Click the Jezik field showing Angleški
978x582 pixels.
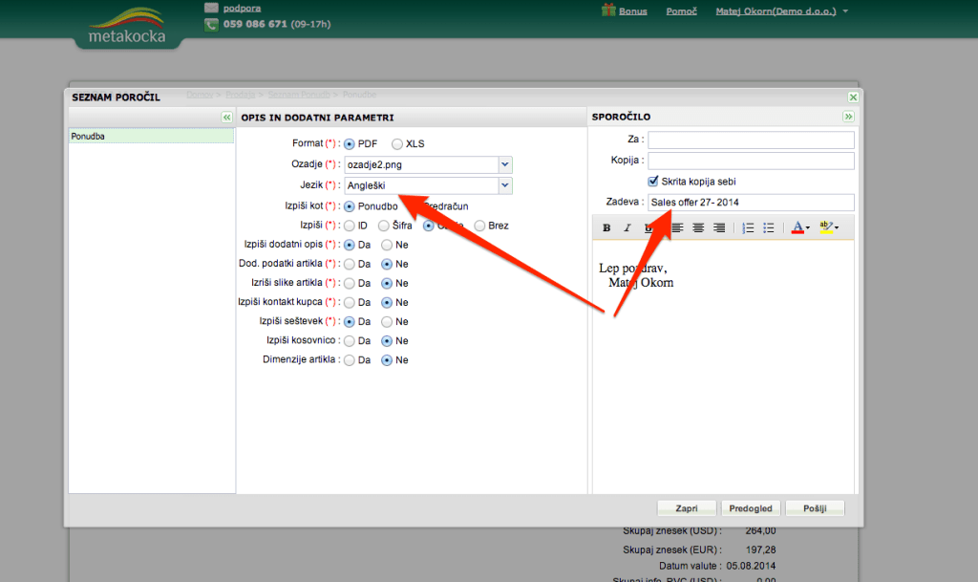click(421, 185)
